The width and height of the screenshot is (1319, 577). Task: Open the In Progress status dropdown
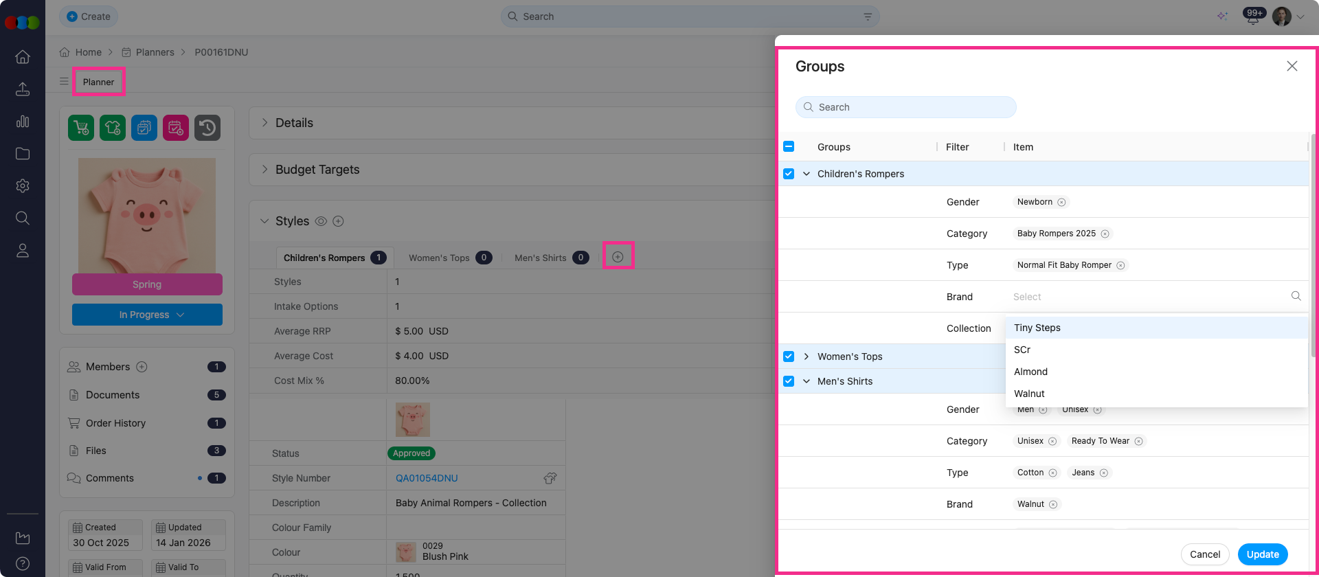point(147,315)
